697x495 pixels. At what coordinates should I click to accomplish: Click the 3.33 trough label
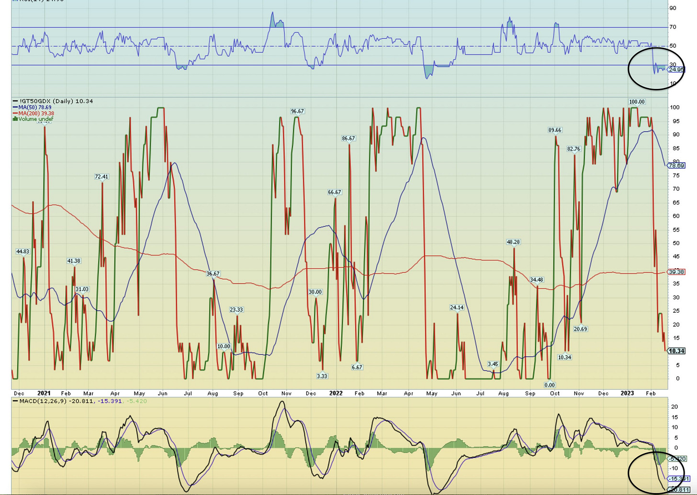coord(322,376)
